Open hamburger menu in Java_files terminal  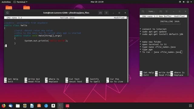tap(106, 13)
